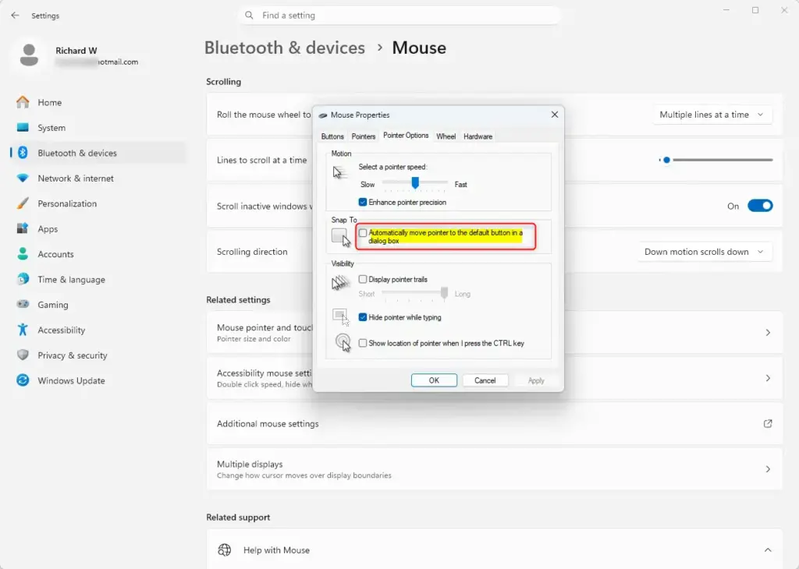Open Time & language settings
Screen dimensions: 799x569
pyautogui.click(x=71, y=279)
